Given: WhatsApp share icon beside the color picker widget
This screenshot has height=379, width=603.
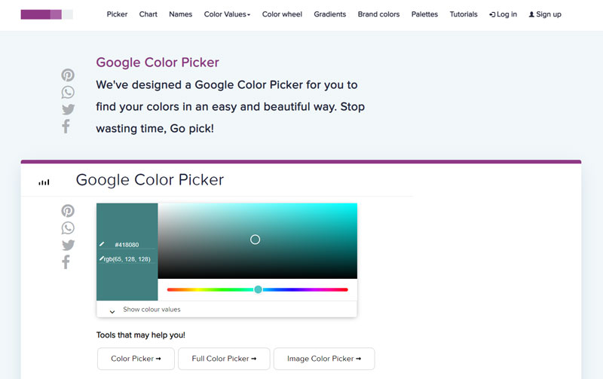Looking at the screenshot, I should click(x=68, y=228).
